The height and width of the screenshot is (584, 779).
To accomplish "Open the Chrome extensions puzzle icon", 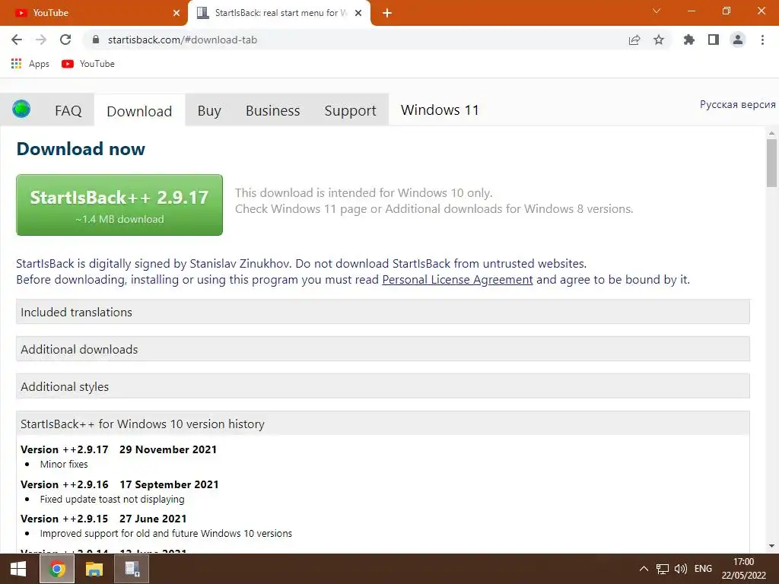I will (688, 40).
